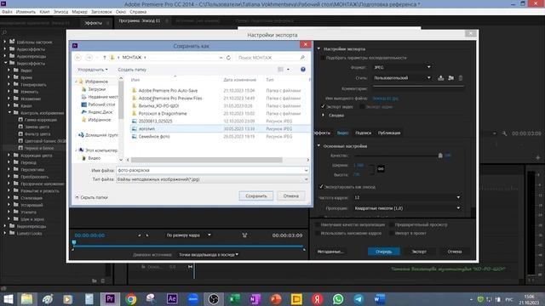Viewport: 545px width, 306px height.
Task: Open the Формат JPEG dropdown
Action: (x=402, y=67)
